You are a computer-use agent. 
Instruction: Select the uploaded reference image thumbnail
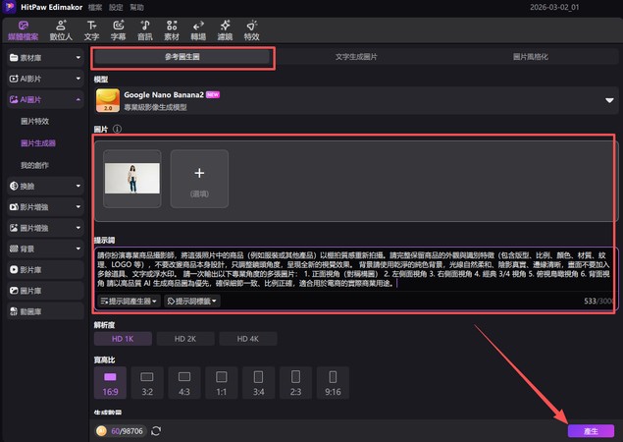[132, 179]
